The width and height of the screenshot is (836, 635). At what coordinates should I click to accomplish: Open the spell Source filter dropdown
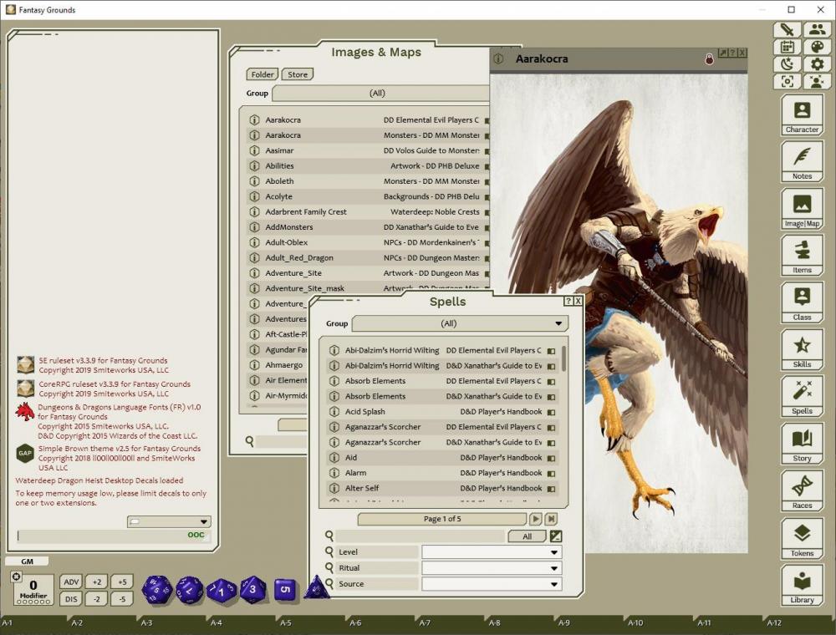pyautogui.click(x=553, y=584)
